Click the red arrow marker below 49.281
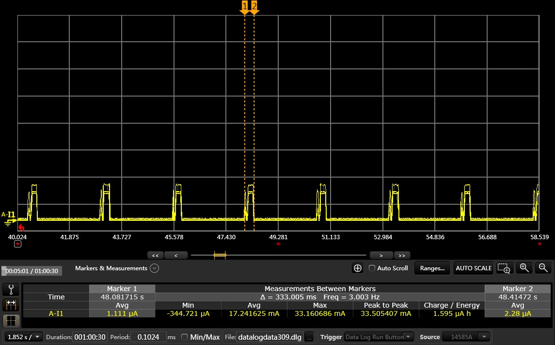This screenshot has width=555, height=345. pos(278,244)
